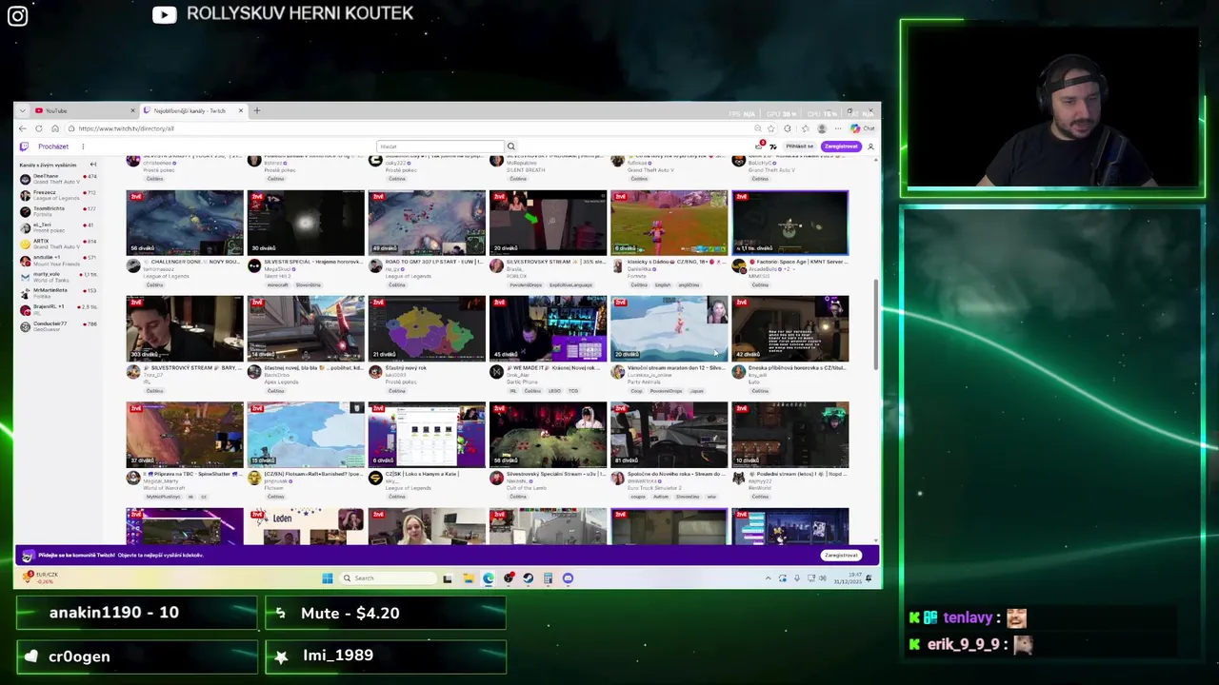Open the Twitch bits icon

[773, 147]
